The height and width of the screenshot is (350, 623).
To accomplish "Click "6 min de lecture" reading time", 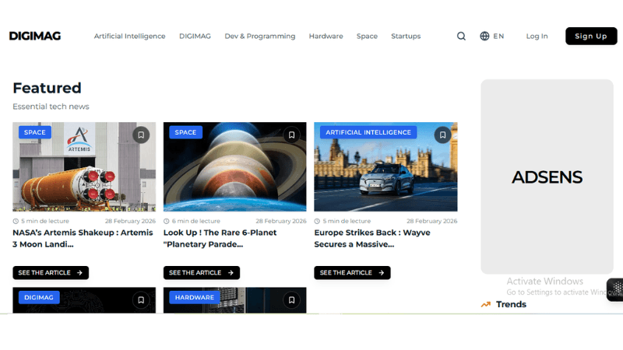I will point(196,221).
